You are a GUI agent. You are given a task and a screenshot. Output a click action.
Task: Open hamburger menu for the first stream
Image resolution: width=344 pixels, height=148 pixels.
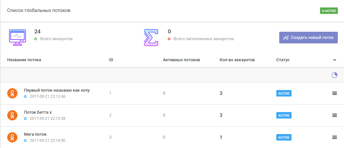(335, 93)
